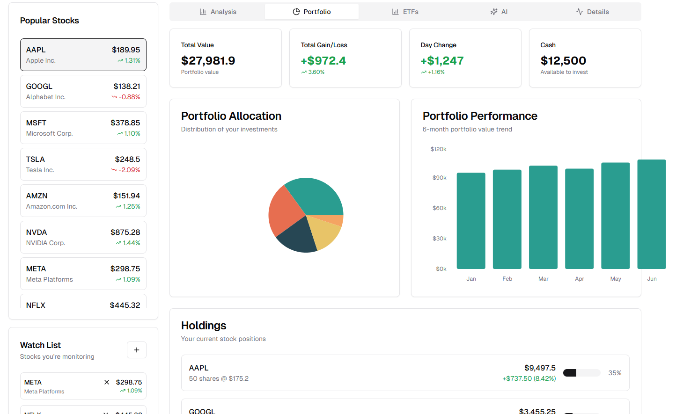Click META uptrend arrow in Popular Stocks
676x414 pixels.
[118, 280]
